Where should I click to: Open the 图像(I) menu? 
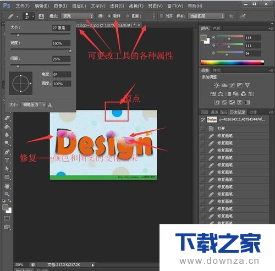(61, 6)
